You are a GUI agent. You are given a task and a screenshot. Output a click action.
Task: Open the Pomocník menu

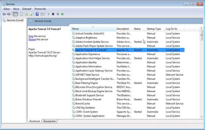(40, 9)
